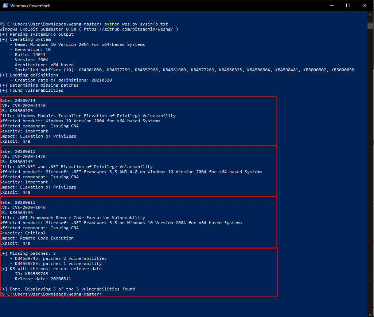The height and width of the screenshot is (317, 374).
Task: Click hotfix KB4586864 in installed hotfixes
Action: [258, 70]
